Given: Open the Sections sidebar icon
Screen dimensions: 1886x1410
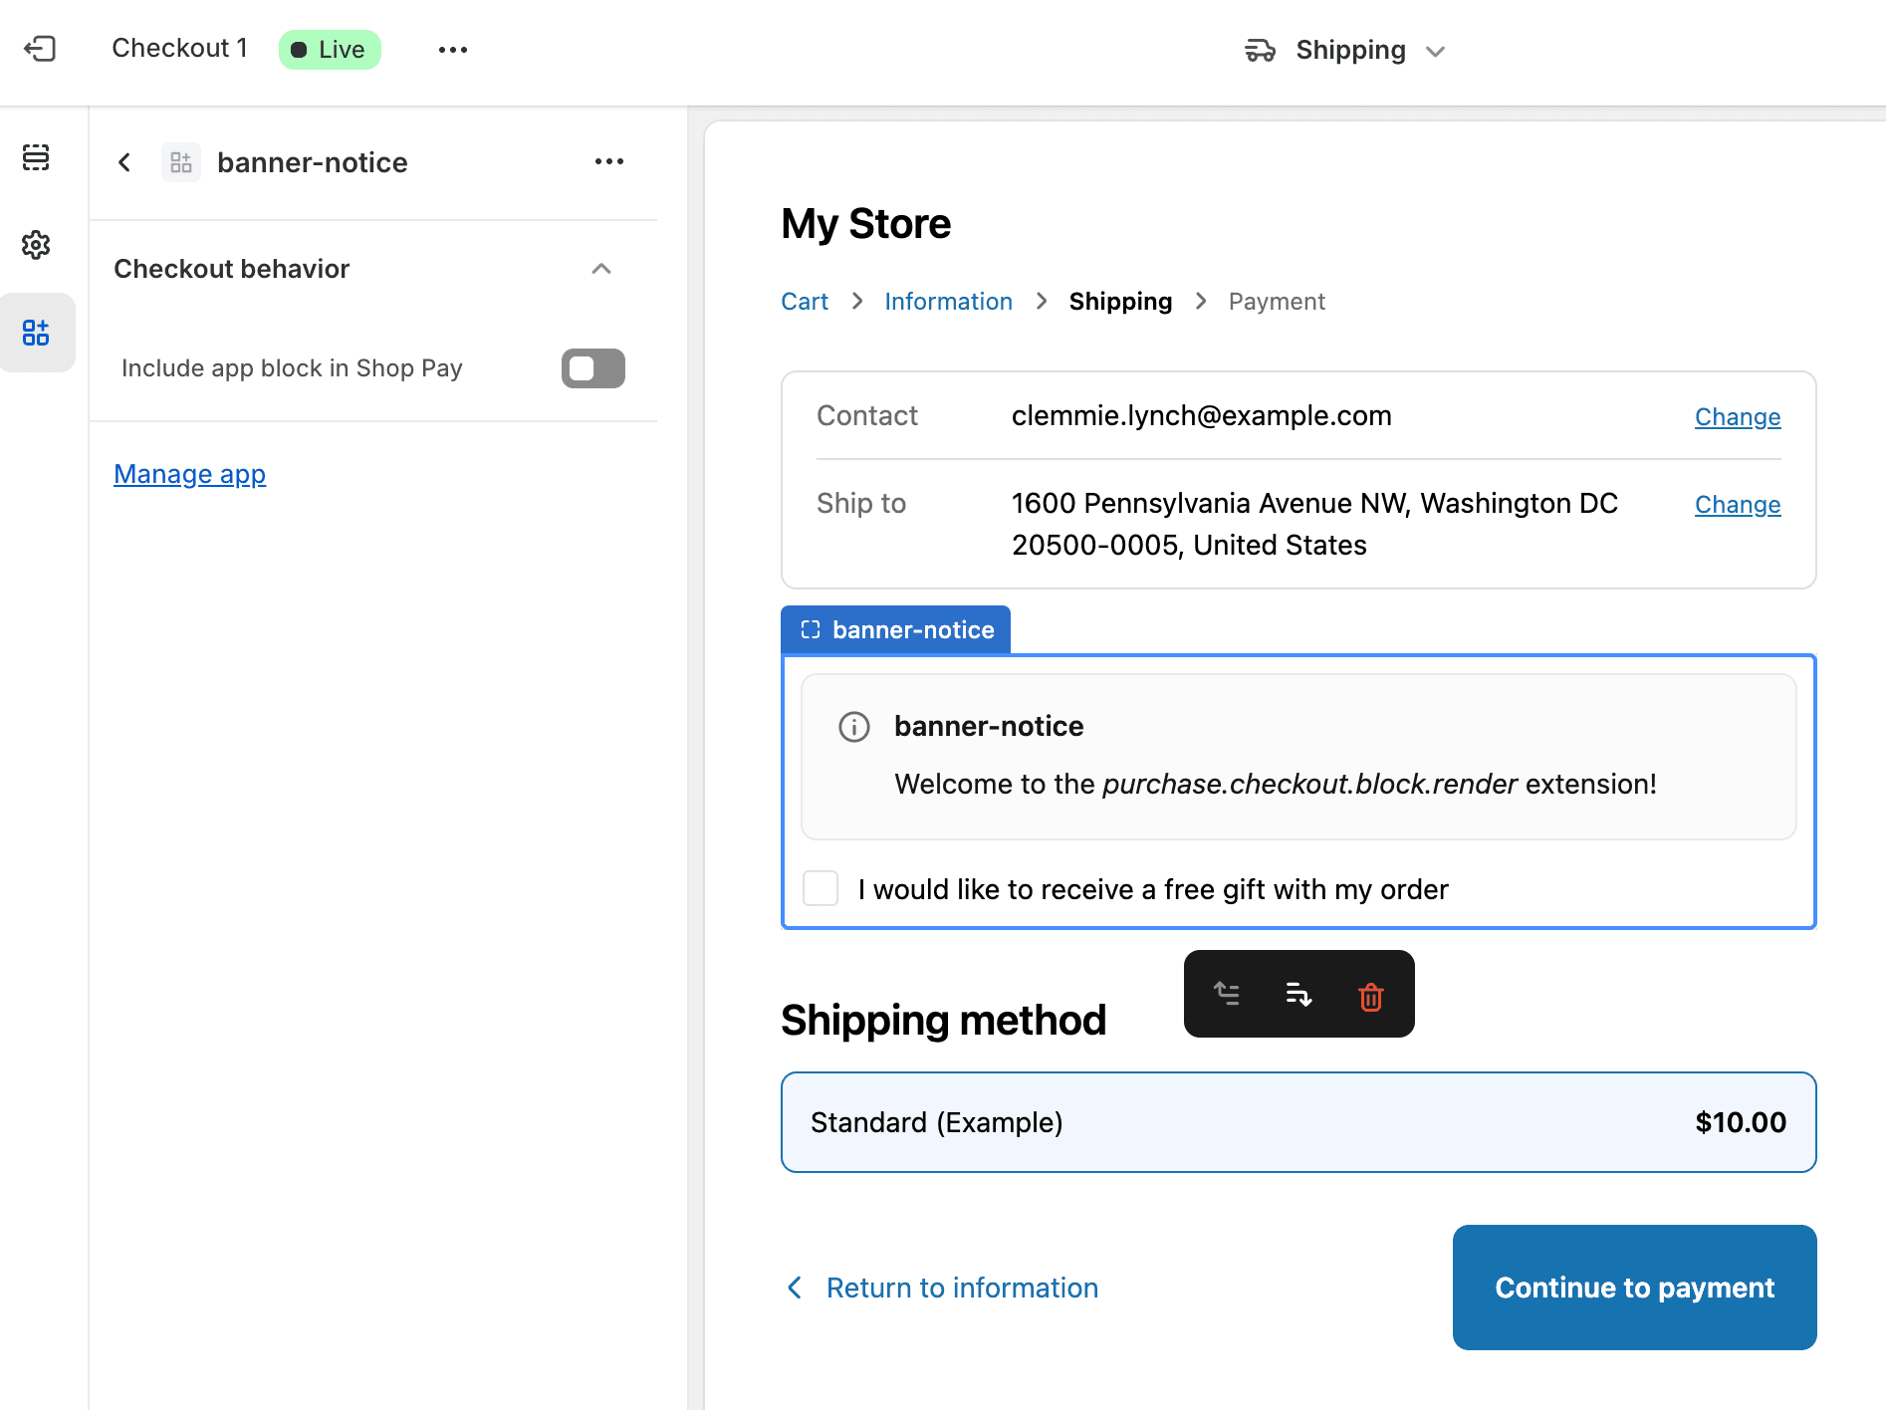Looking at the screenshot, I should [x=36, y=157].
